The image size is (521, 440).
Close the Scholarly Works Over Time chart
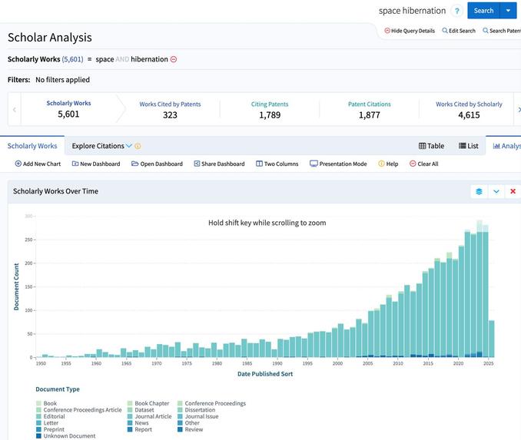(513, 192)
